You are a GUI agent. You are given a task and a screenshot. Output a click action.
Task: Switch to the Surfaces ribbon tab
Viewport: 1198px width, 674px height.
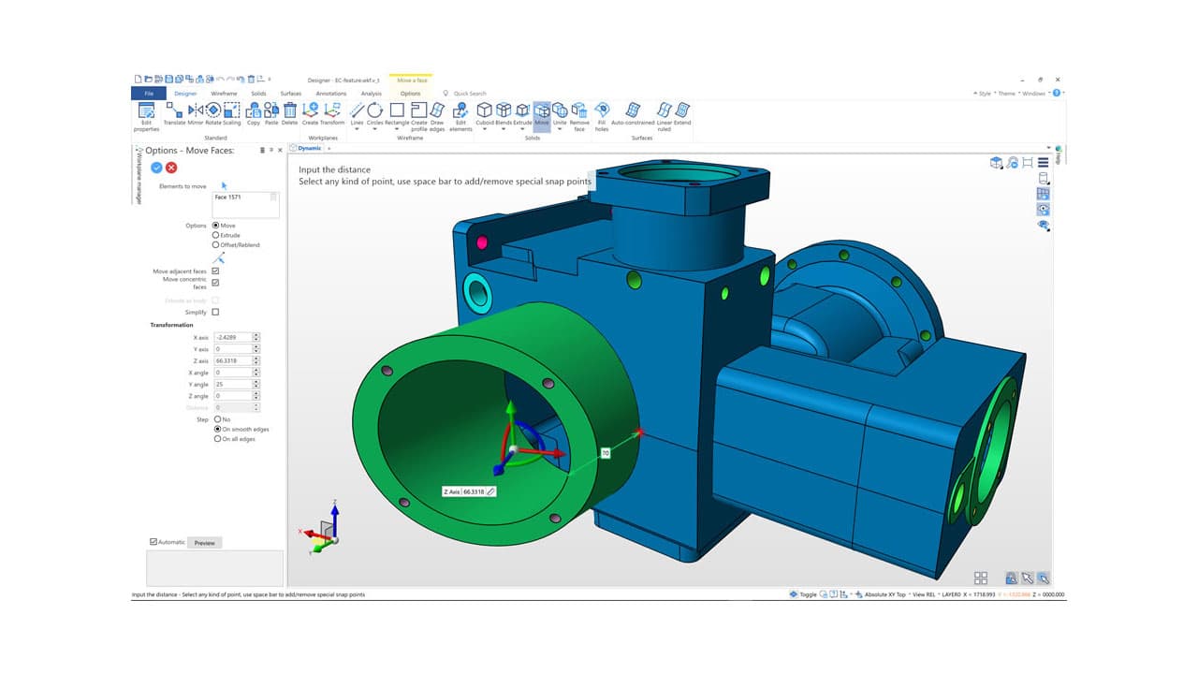click(x=290, y=94)
